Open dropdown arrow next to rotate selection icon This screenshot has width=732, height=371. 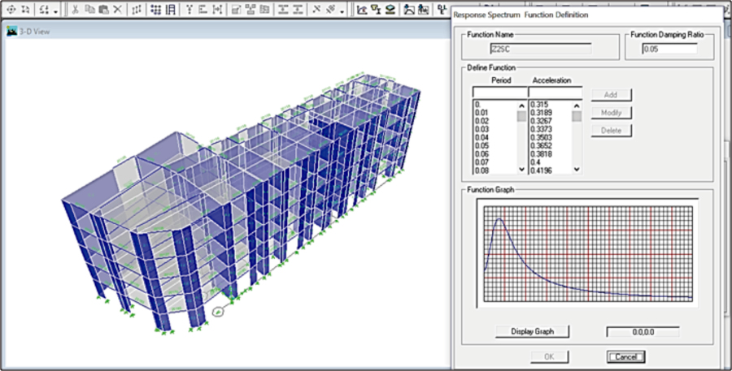click(55, 11)
